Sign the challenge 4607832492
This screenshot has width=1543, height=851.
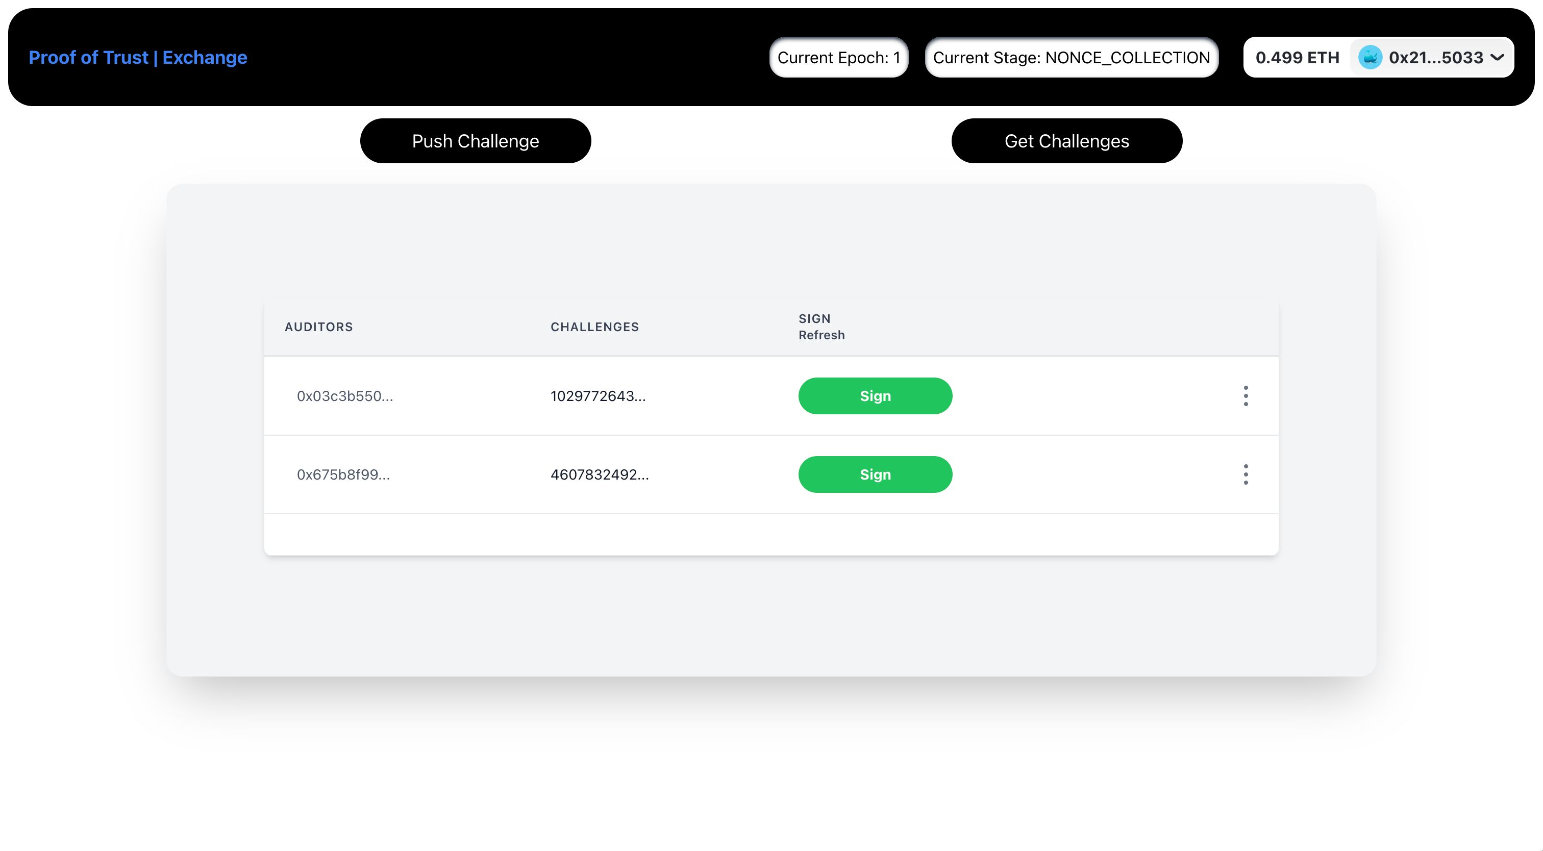(x=875, y=474)
